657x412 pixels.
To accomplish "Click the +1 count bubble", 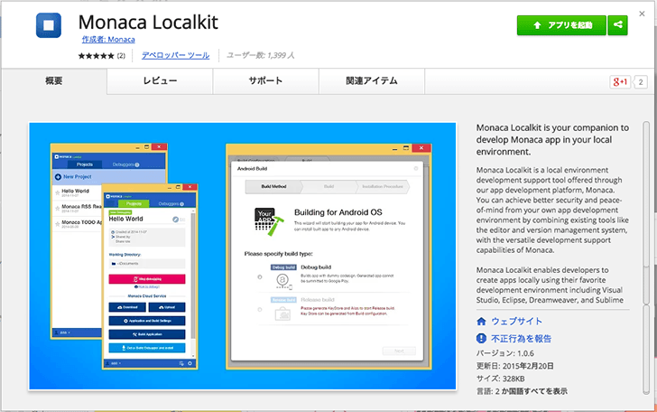I will coord(640,82).
